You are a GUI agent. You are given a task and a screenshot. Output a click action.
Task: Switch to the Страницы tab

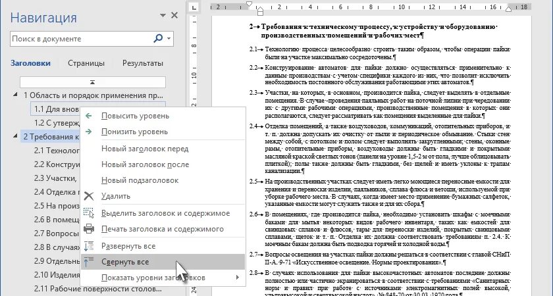pos(86,63)
